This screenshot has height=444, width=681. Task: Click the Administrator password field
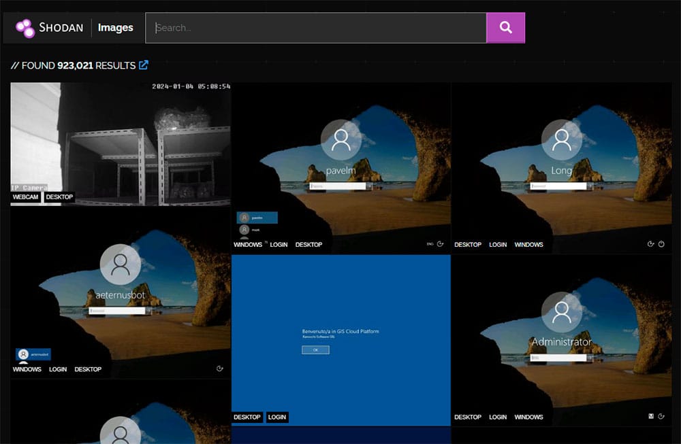(x=558, y=358)
